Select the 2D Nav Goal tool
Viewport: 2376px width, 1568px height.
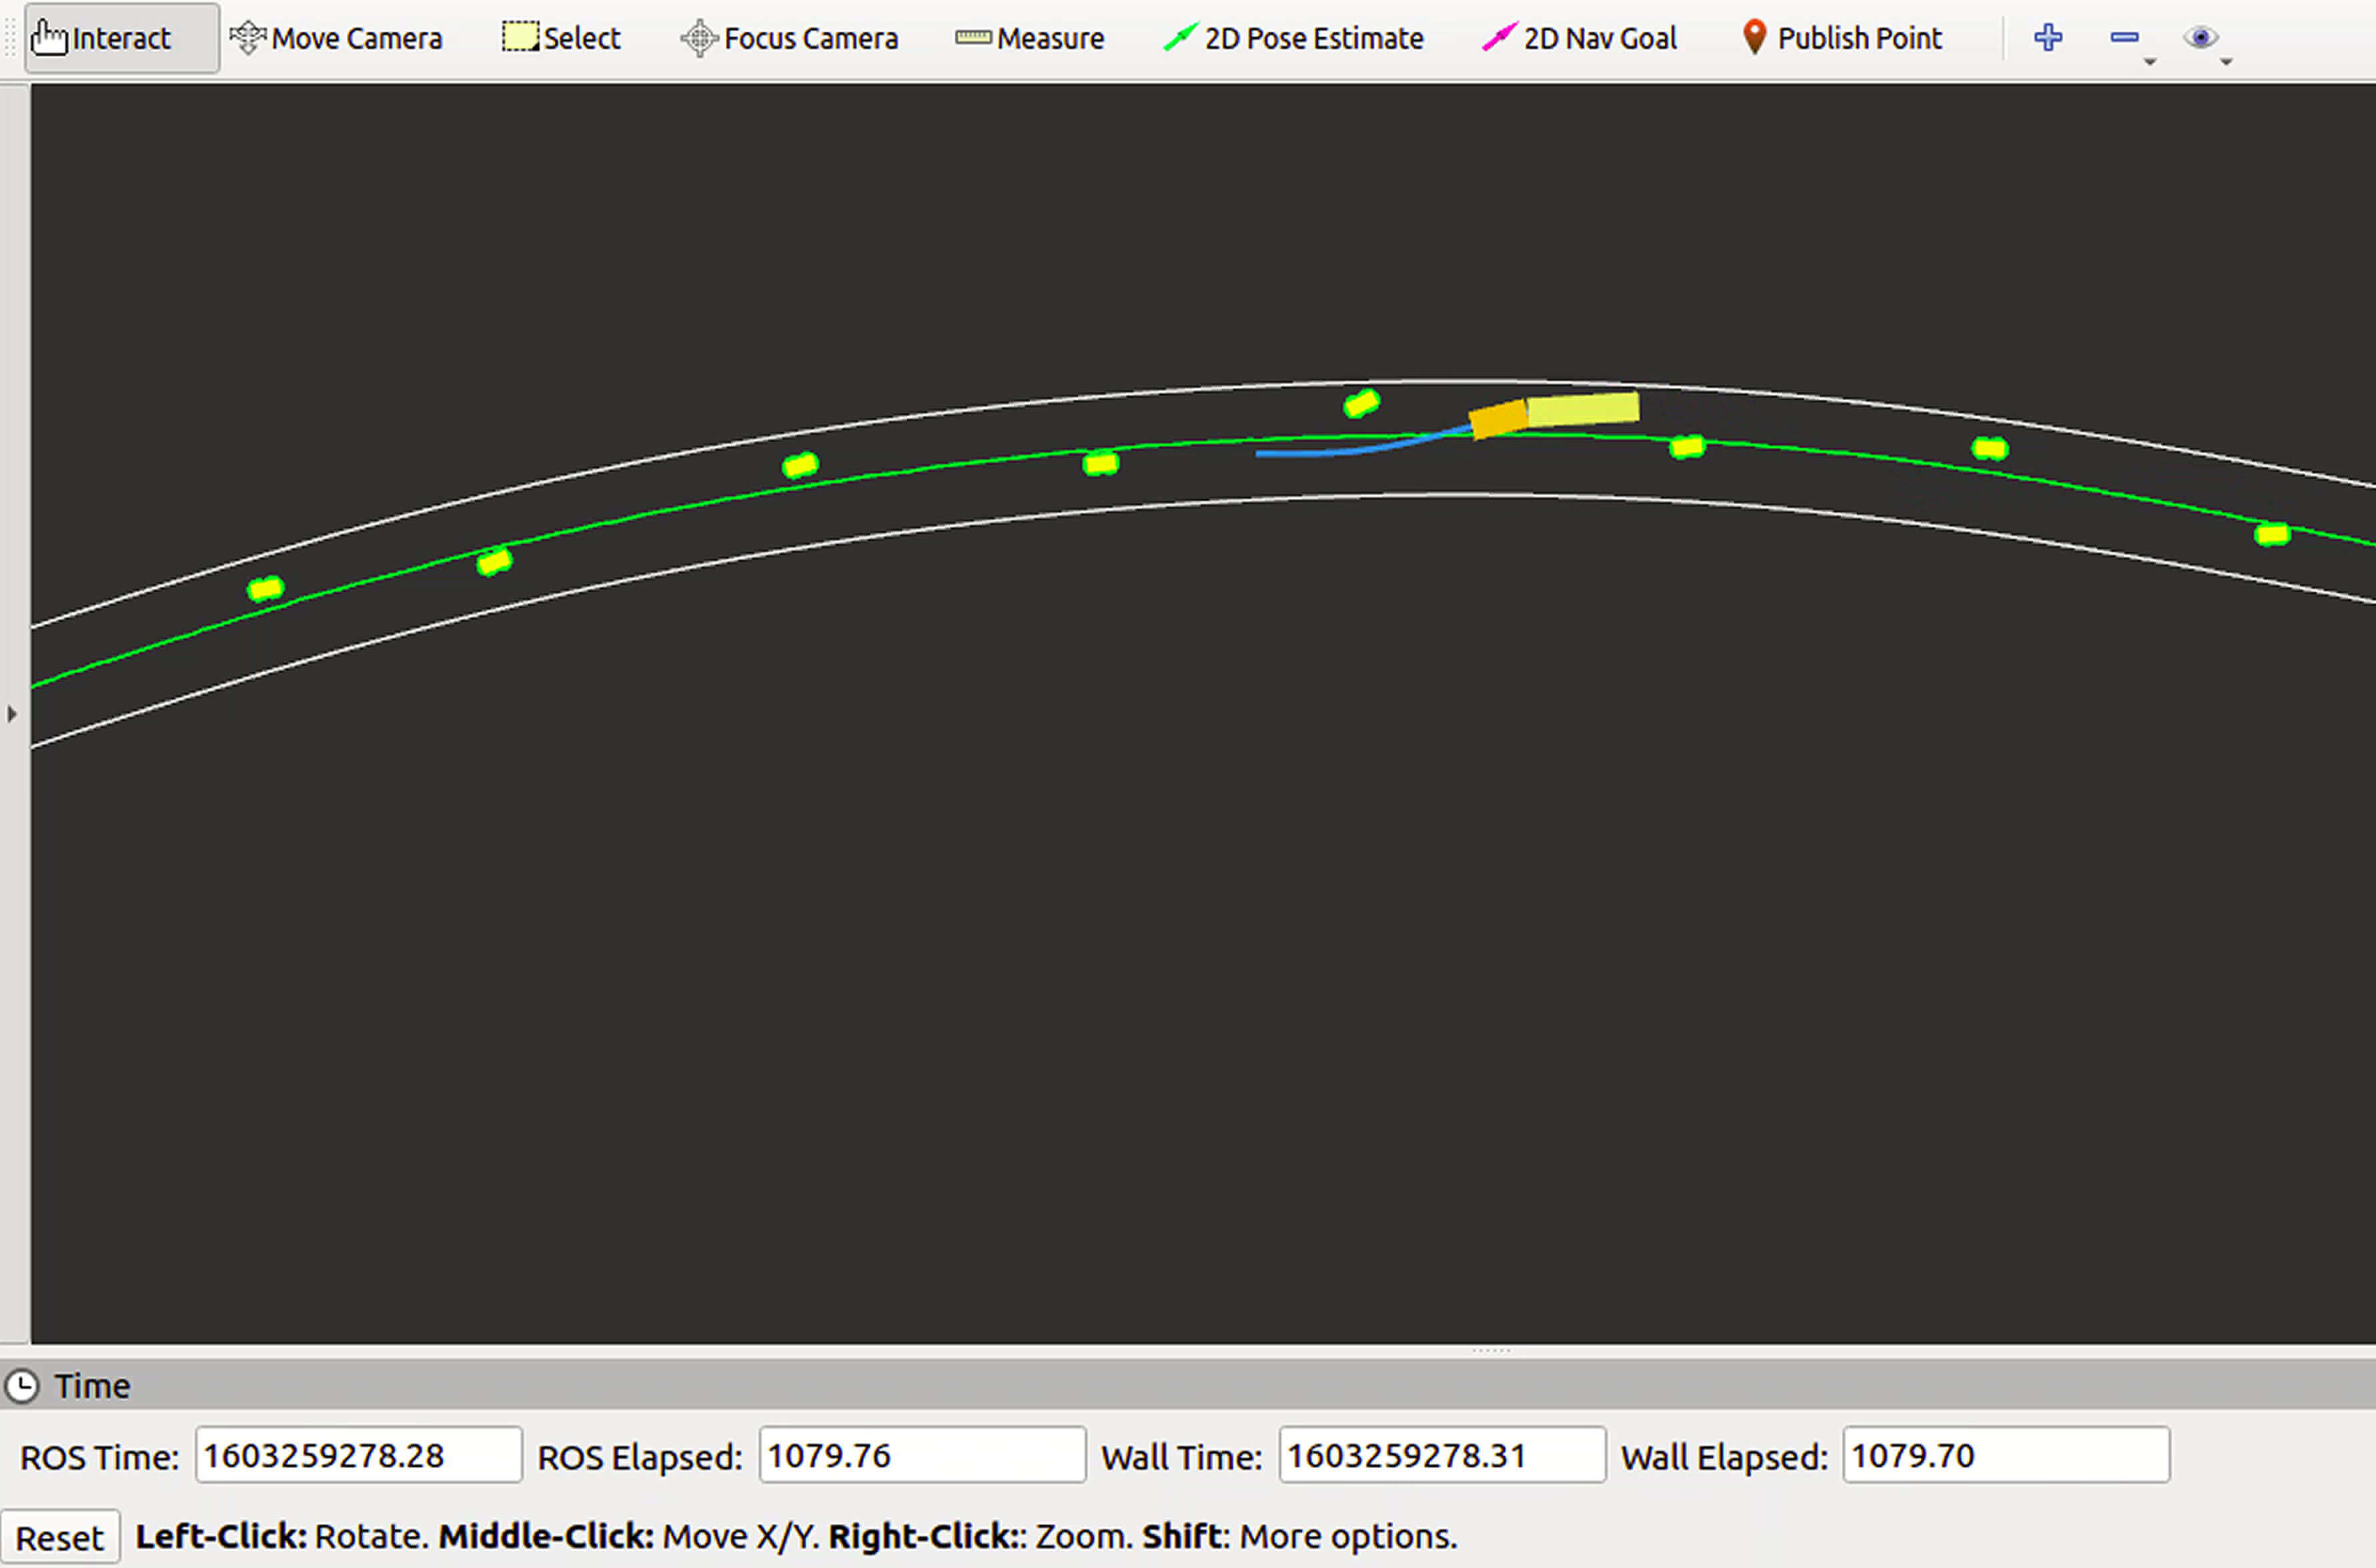click(1580, 38)
